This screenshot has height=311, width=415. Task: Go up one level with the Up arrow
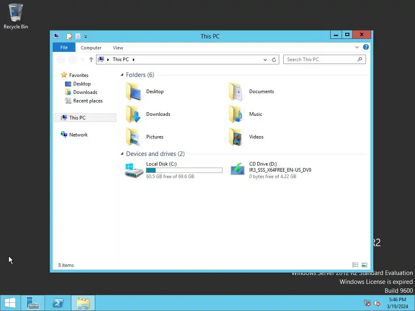(x=91, y=60)
